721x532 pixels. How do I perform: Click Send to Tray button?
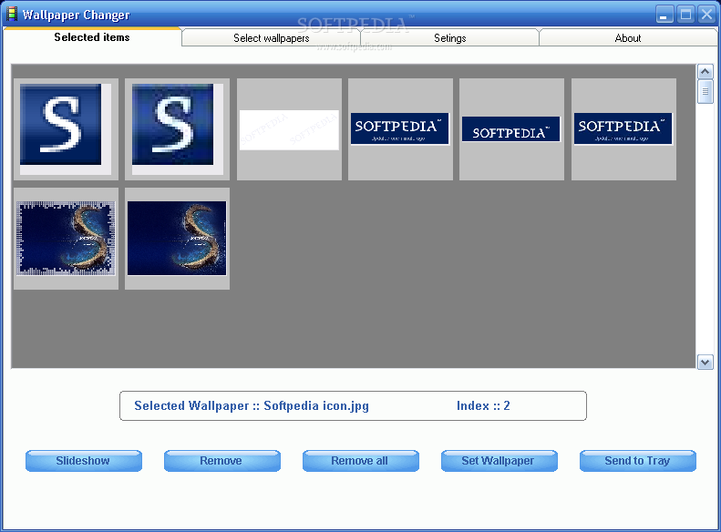pos(638,461)
